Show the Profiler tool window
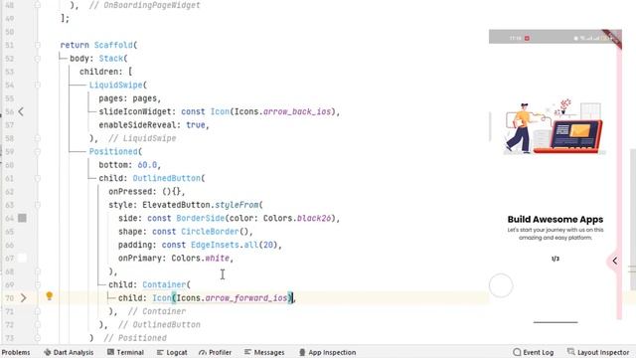636x358 pixels. pos(215,352)
